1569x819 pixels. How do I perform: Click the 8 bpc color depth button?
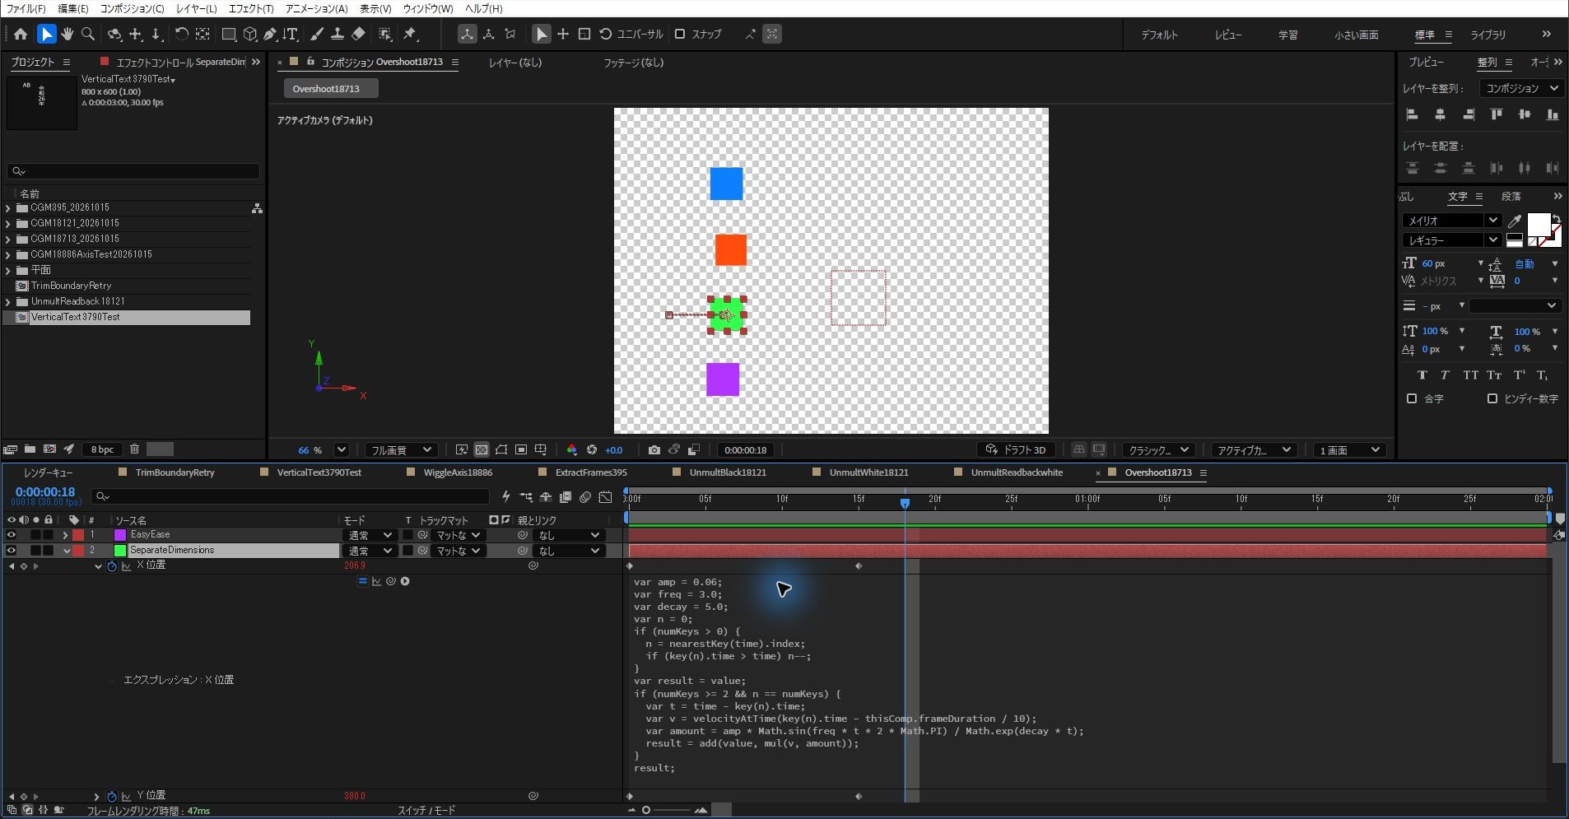(102, 449)
